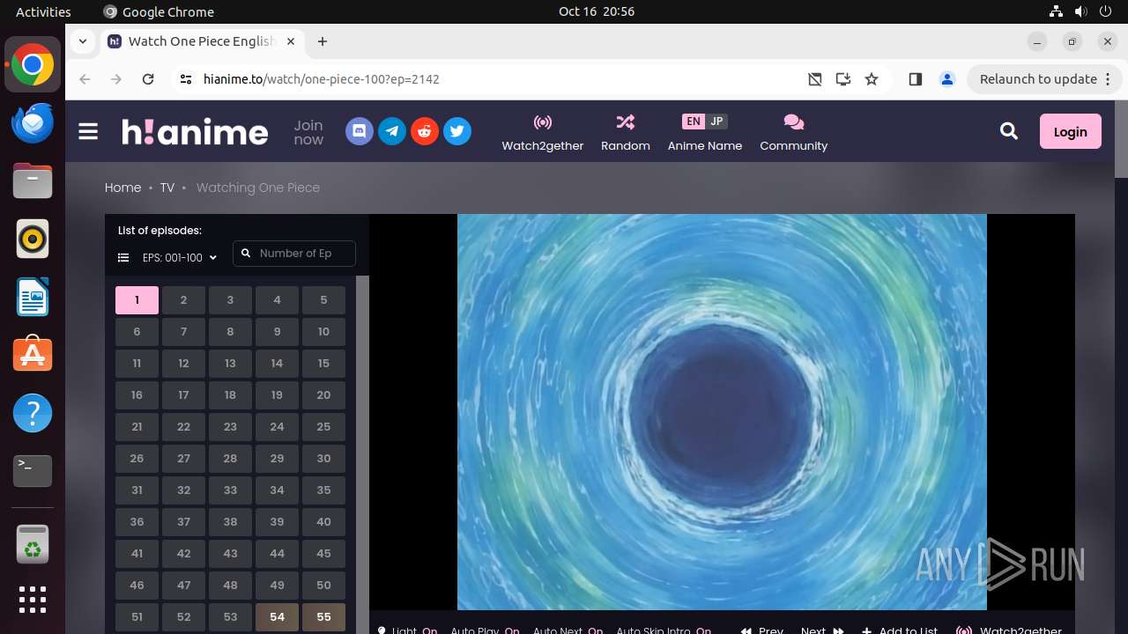Open Chrome's side panel
Image resolution: width=1128 pixels, height=634 pixels.
pyautogui.click(x=915, y=79)
